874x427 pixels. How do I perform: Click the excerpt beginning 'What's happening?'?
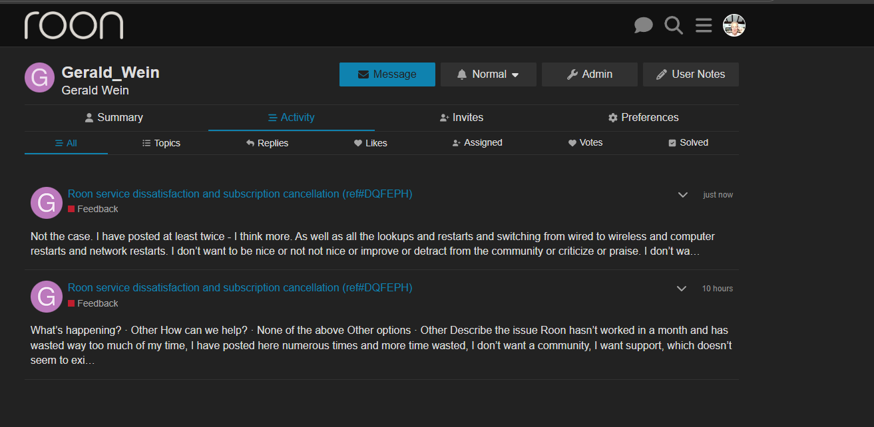(x=381, y=346)
